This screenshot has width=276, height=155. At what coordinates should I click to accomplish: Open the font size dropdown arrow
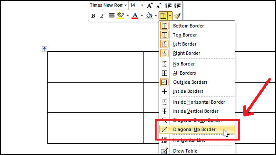pos(142,5)
